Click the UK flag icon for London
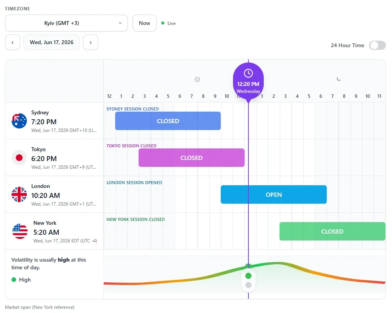This screenshot has width=392, height=313. [x=19, y=194]
